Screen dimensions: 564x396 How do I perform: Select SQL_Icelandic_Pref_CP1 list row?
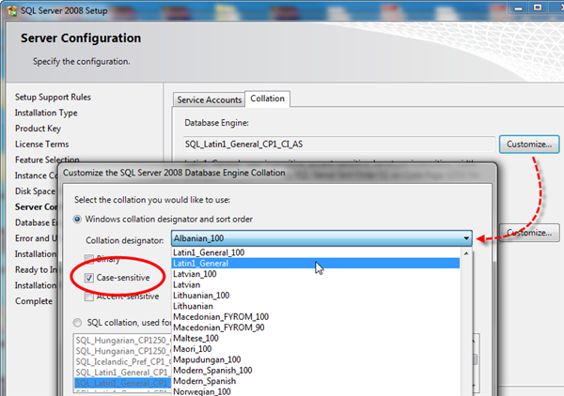122,362
